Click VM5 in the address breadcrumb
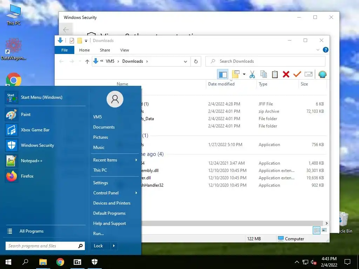The height and width of the screenshot is (269, 359). [x=110, y=61]
